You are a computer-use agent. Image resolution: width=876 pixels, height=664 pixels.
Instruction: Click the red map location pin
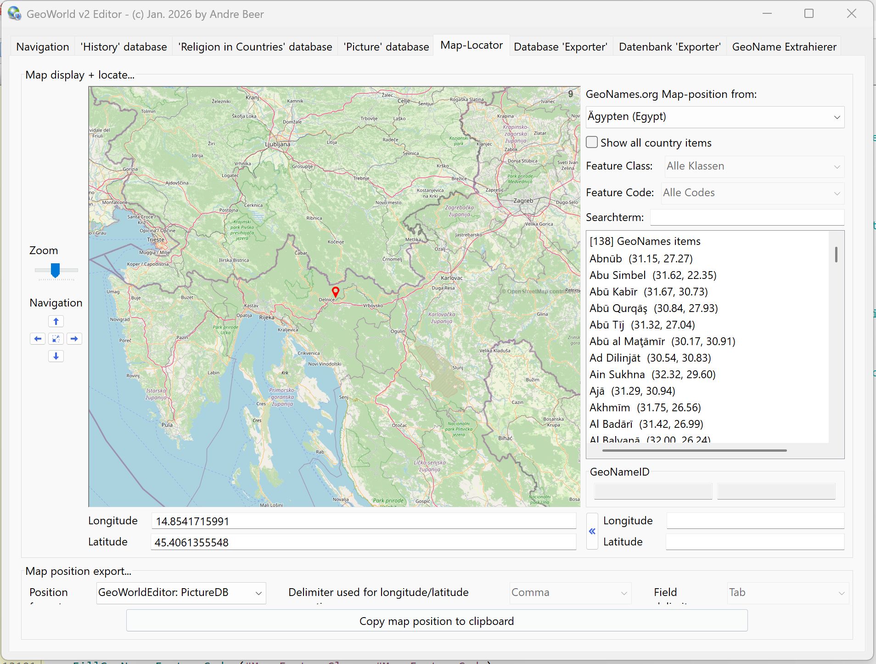(x=336, y=292)
